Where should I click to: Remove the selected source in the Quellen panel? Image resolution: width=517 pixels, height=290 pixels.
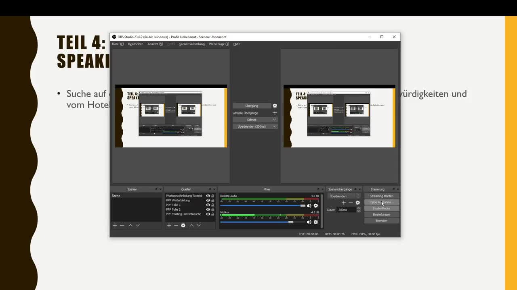[176, 225]
